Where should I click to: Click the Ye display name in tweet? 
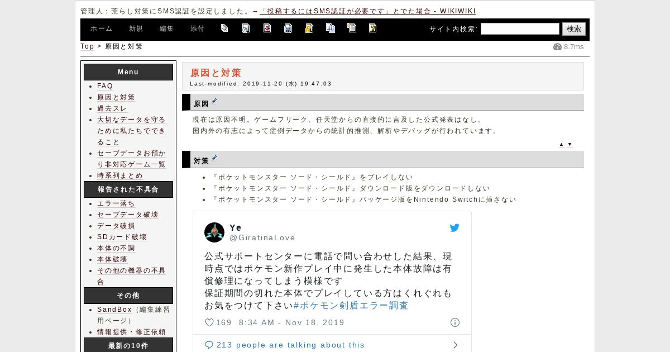coord(236,227)
